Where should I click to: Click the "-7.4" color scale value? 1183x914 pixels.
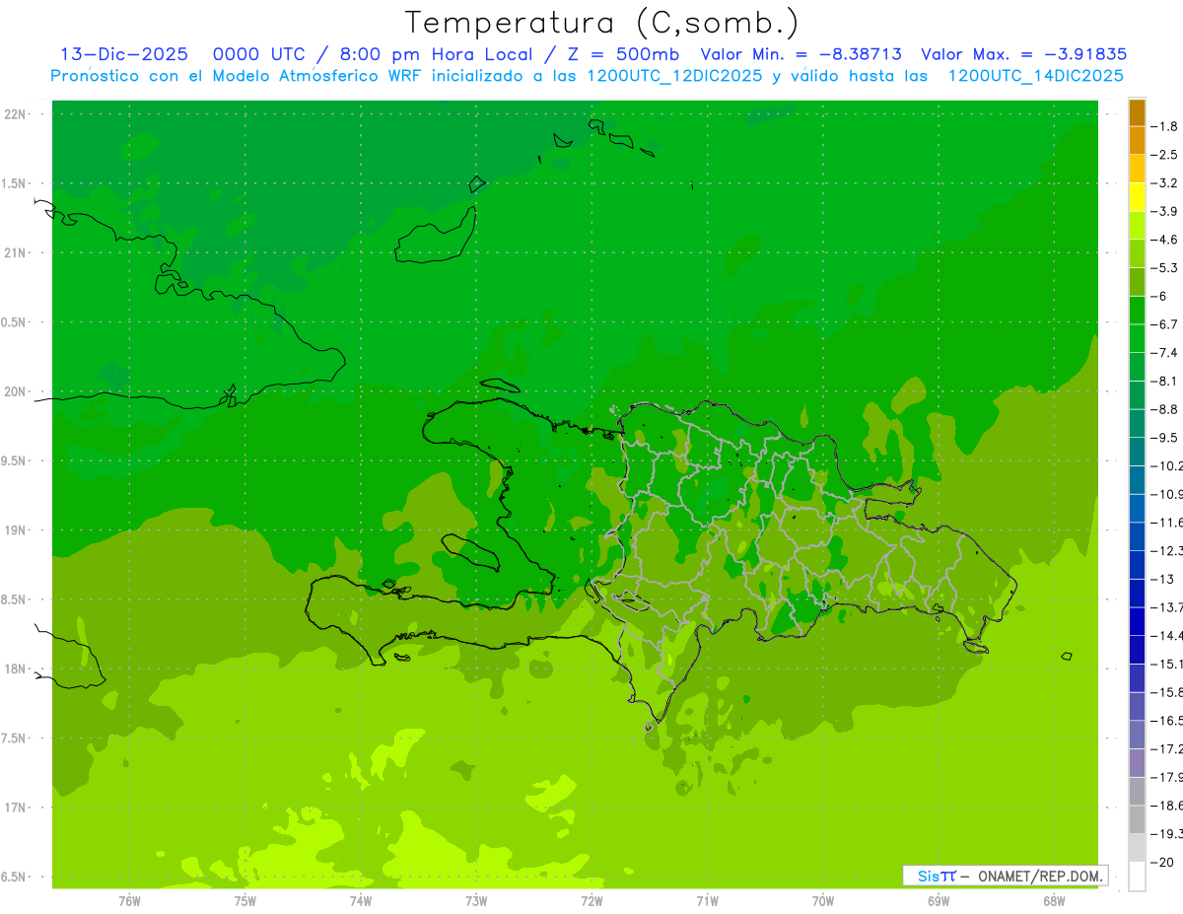(1166, 353)
